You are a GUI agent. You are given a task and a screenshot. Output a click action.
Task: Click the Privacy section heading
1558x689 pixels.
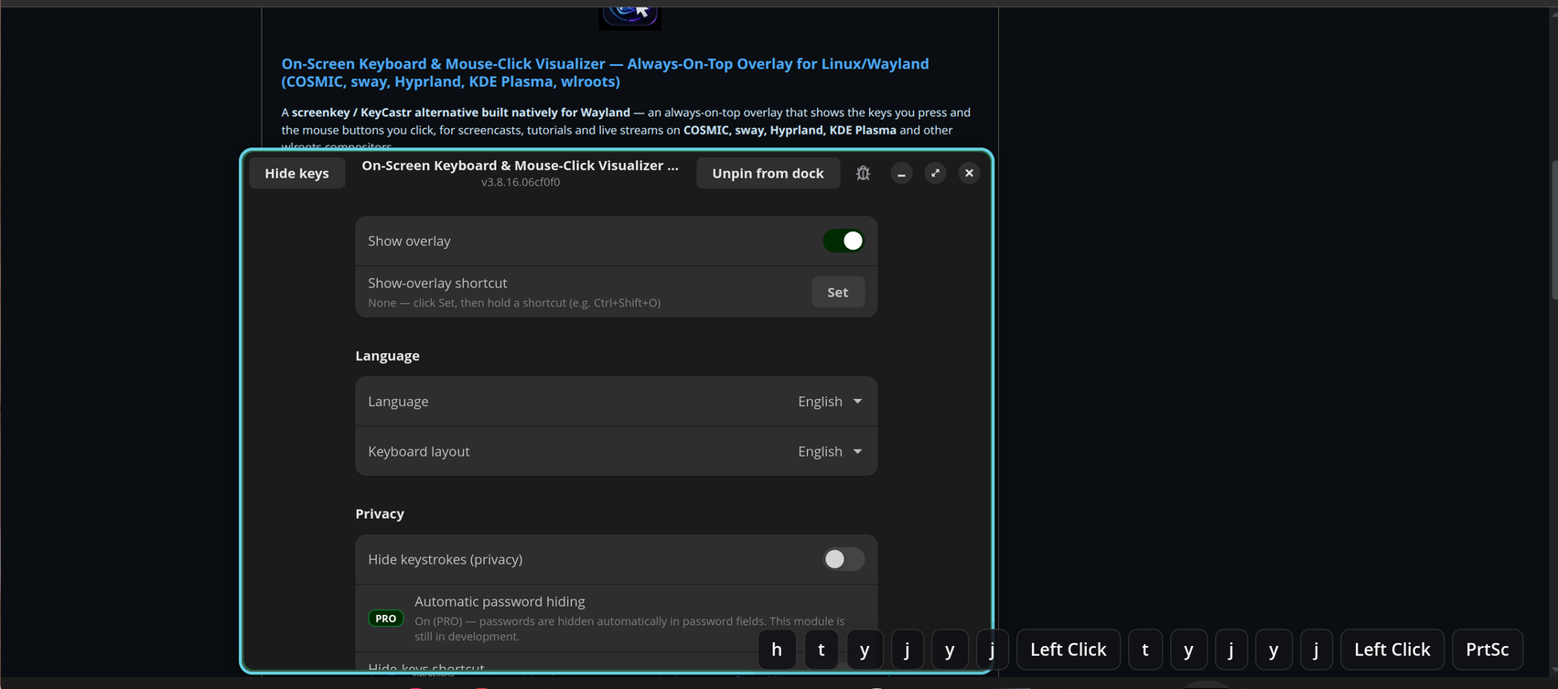[380, 513]
